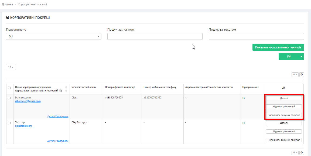Go to Домівка in the breadcrumb
This screenshot has height=156, width=311.
pos(7,4)
